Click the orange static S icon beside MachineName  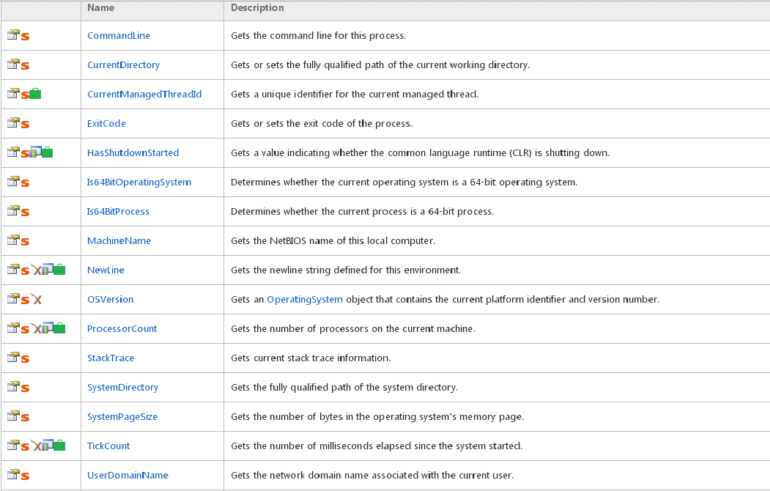[x=25, y=241]
